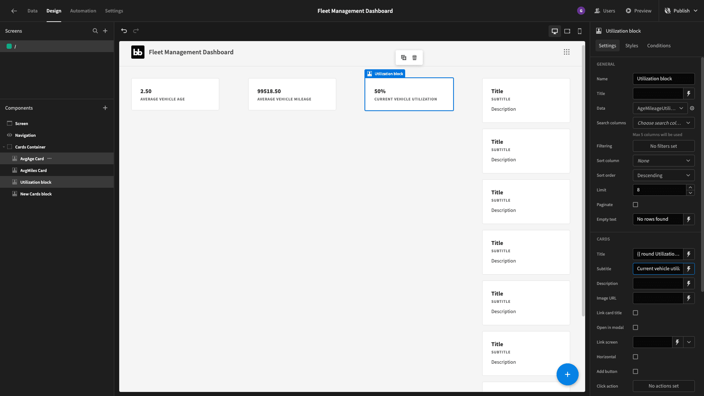Open the app grid menu in preview
Screen dimensions: 704x396
coord(567,52)
